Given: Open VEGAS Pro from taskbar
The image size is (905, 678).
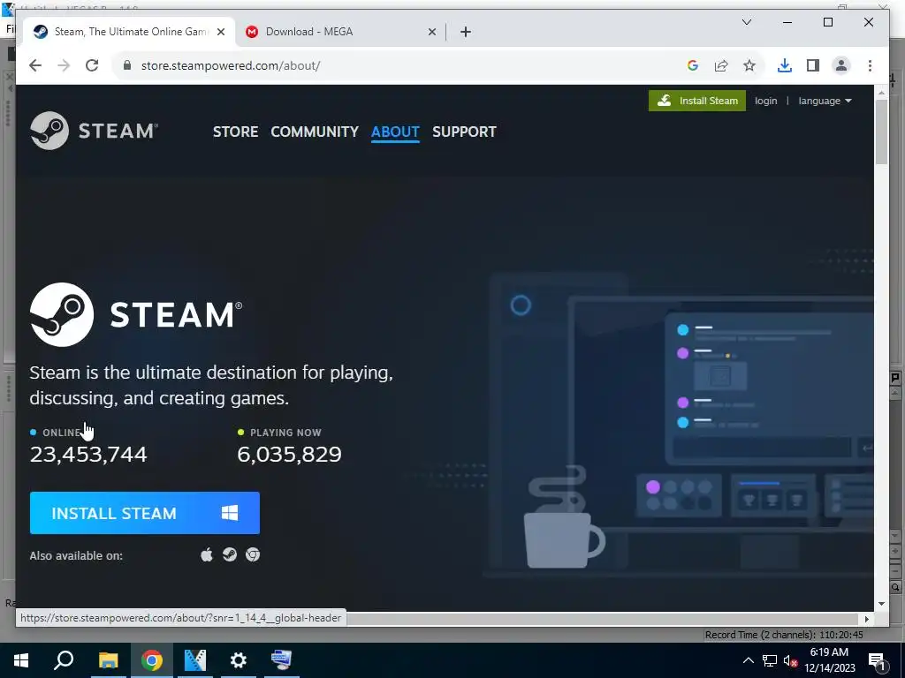Looking at the screenshot, I should pos(195,660).
